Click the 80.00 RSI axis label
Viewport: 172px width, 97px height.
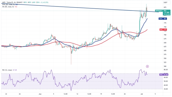(x=166, y=70)
